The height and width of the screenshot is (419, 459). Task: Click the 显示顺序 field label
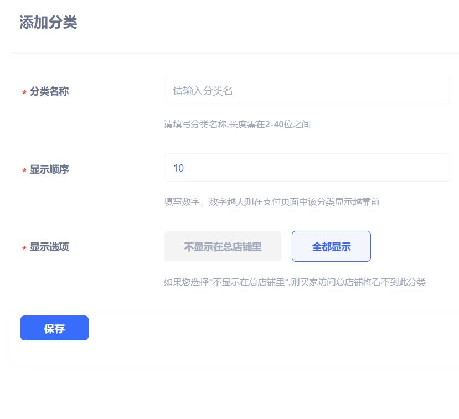coord(49,169)
